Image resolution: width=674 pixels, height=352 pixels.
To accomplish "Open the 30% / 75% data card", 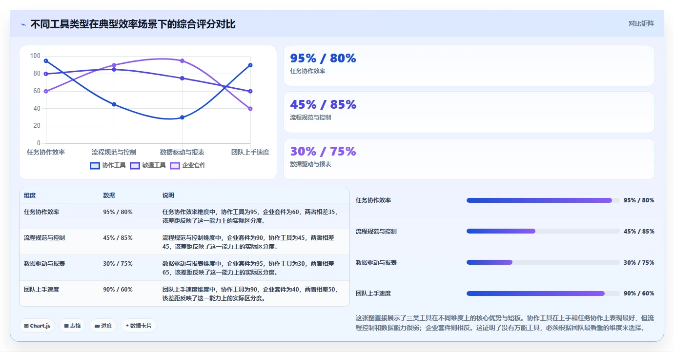I will [x=469, y=159].
